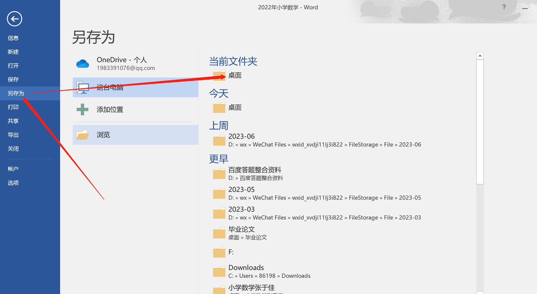
Task: Click 添加位置 option
Action: [136, 110]
